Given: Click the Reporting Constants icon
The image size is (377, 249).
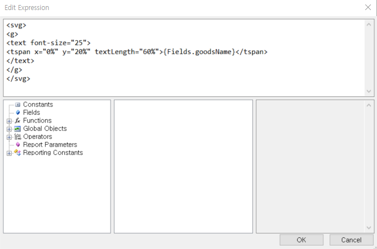Looking at the screenshot, I should (17, 153).
